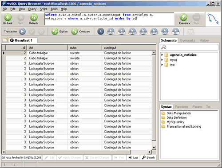Open the File menu
The image size is (222, 168).
point(5,9)
